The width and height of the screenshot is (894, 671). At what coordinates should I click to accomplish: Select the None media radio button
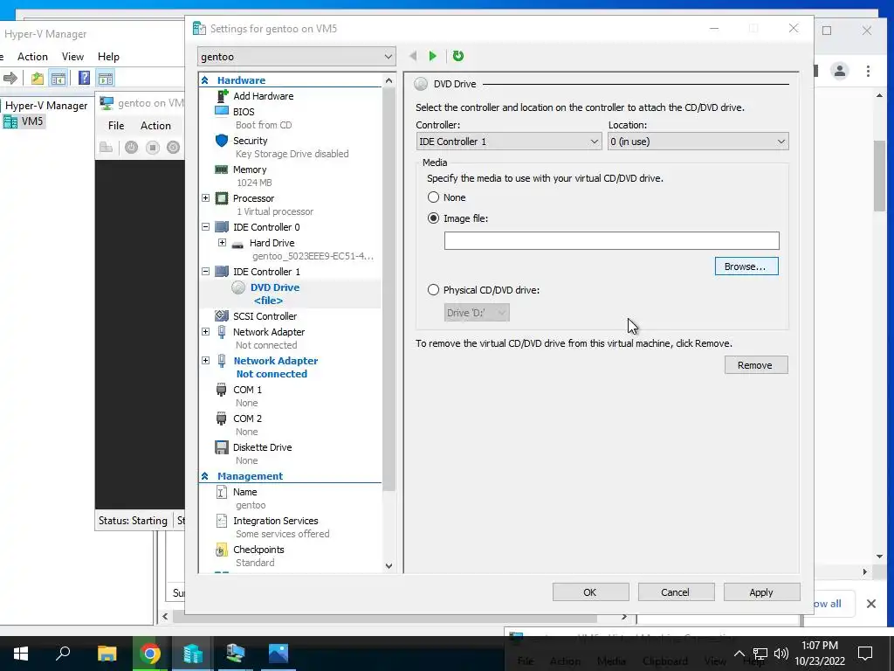point(433,197)
